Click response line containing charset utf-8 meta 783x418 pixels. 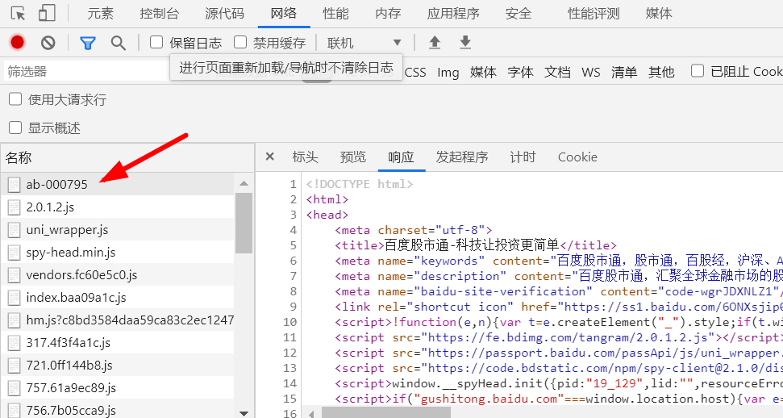click(414, 230)
